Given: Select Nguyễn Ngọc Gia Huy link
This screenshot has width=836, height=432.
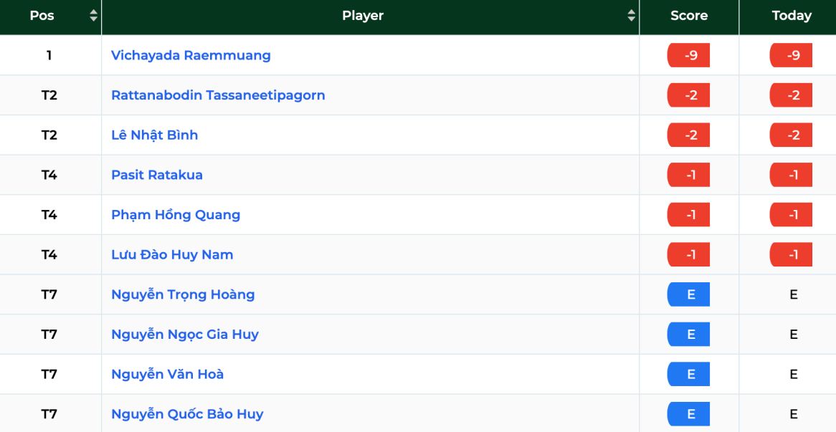Looking at the screenshot, I should pyautogui.click(x=185, y=335).
